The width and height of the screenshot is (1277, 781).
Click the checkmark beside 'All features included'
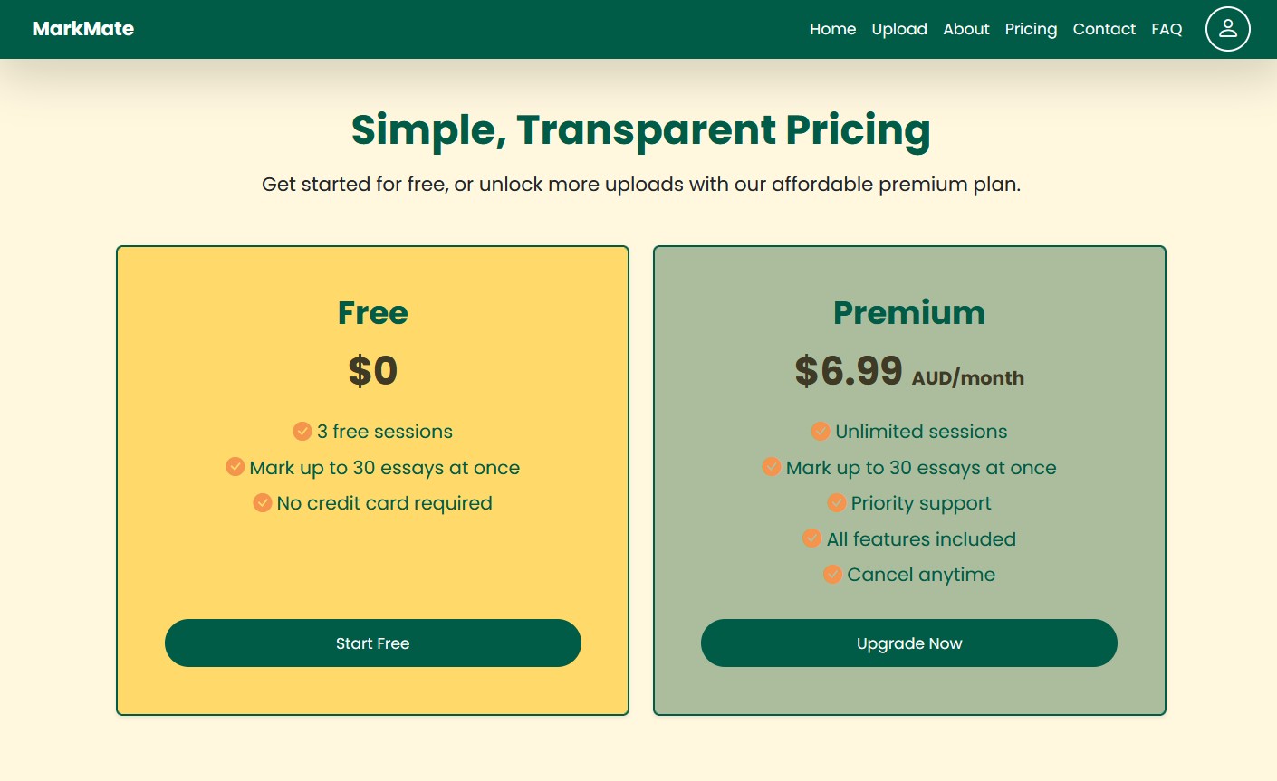(x=811, y=538)
